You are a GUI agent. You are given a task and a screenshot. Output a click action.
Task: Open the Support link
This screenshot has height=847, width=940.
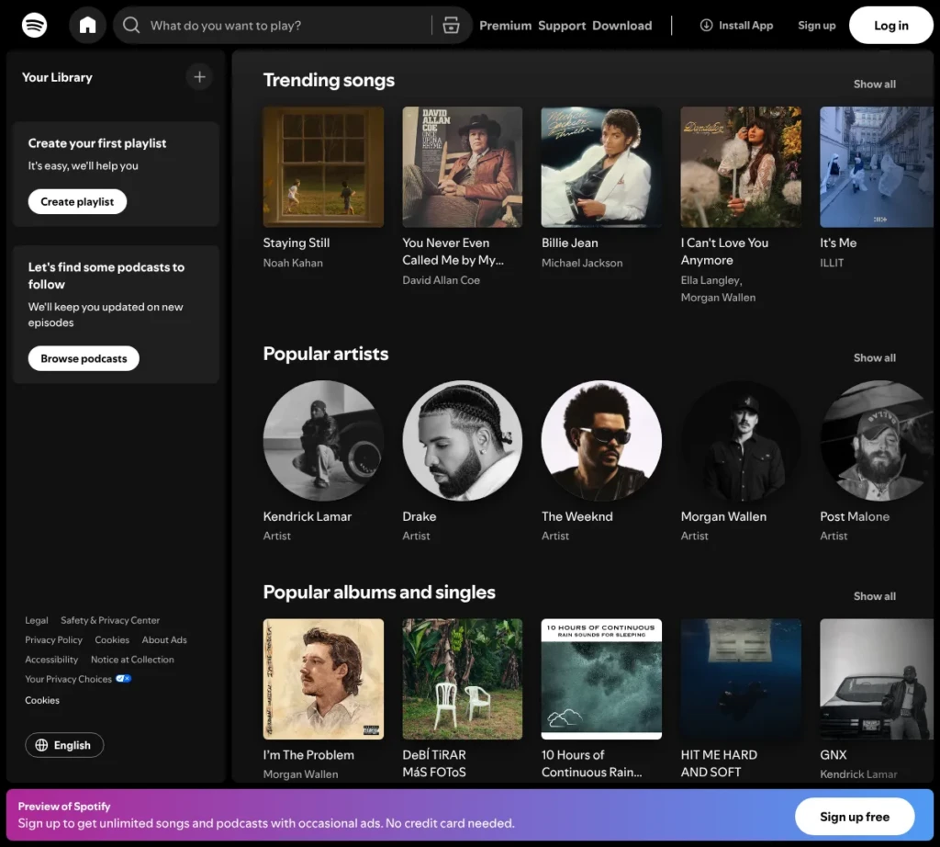pos(562,25)
